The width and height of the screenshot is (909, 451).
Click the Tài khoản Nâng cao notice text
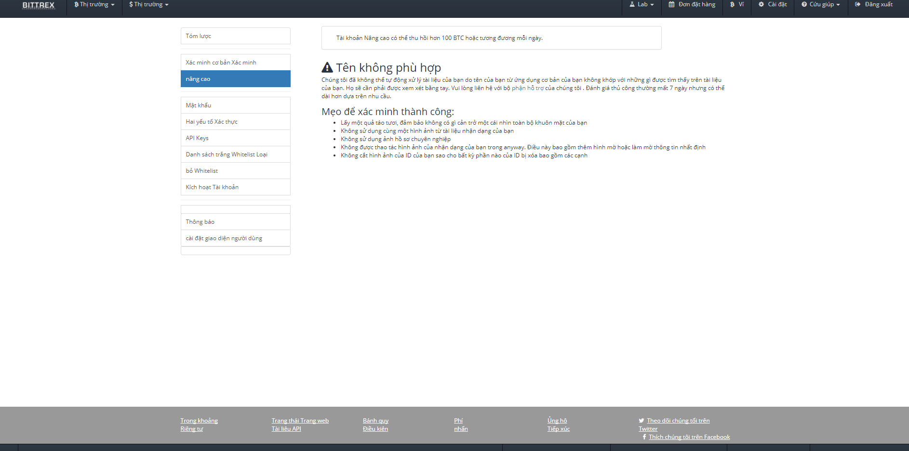[x=440, y=38]
